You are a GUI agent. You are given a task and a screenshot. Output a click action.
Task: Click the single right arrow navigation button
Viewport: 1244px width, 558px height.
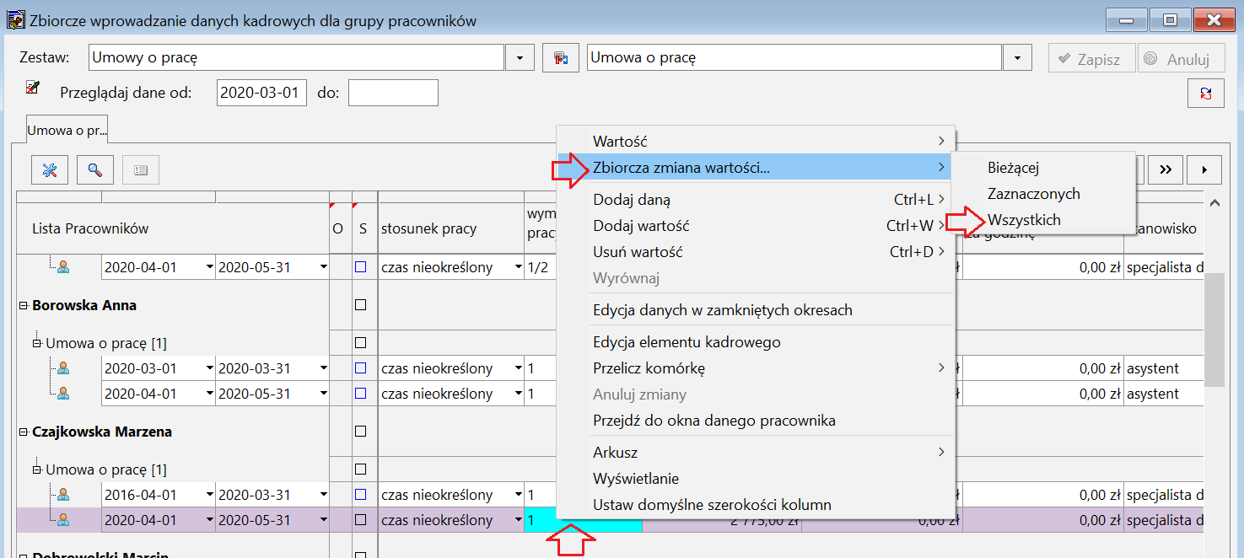1204,169
